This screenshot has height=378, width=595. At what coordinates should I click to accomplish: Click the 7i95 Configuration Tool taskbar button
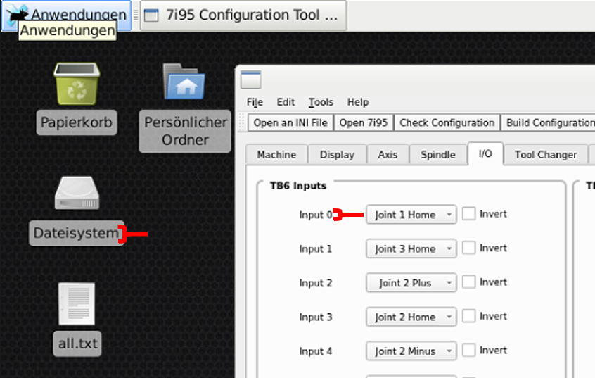pos(243,15)
